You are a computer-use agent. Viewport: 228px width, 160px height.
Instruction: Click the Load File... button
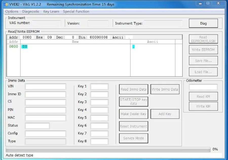[x=203, y=72]
